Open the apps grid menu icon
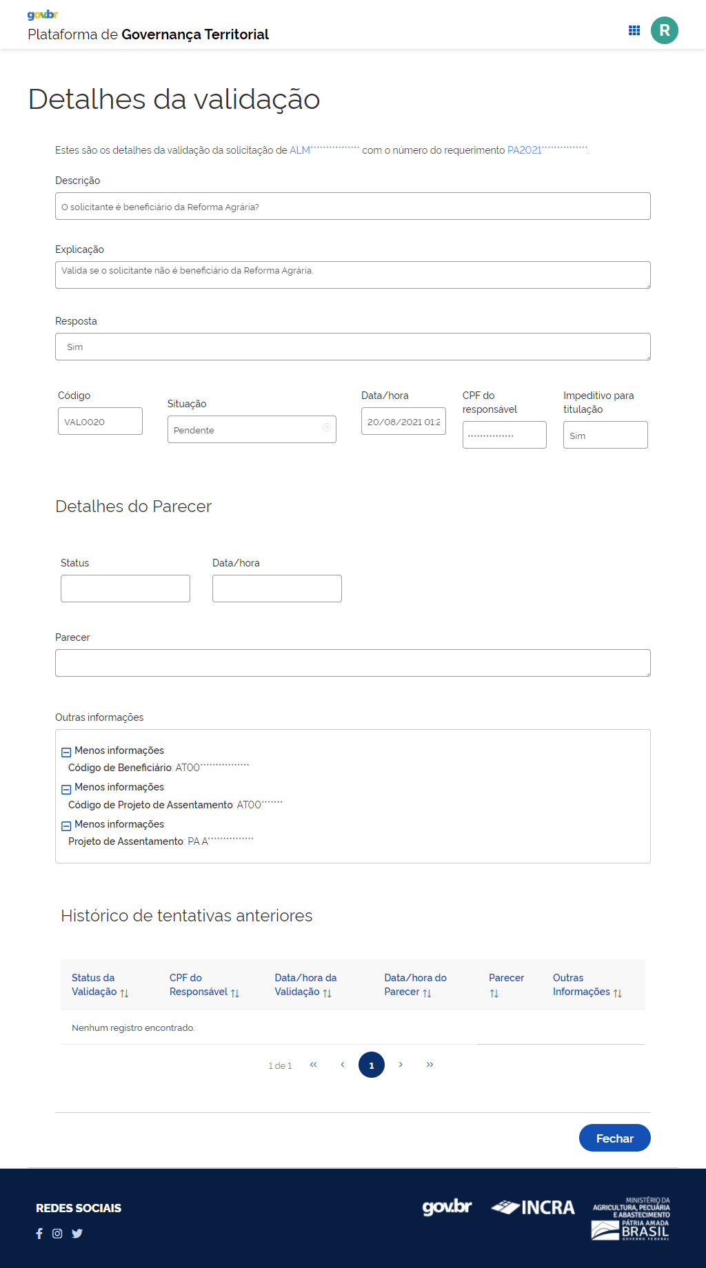The height and width of the screenshot is (1268, 706). [634, 30]
